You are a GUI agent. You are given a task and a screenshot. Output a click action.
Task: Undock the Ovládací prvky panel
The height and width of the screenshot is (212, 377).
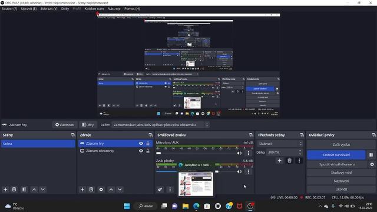coord(373,135)
